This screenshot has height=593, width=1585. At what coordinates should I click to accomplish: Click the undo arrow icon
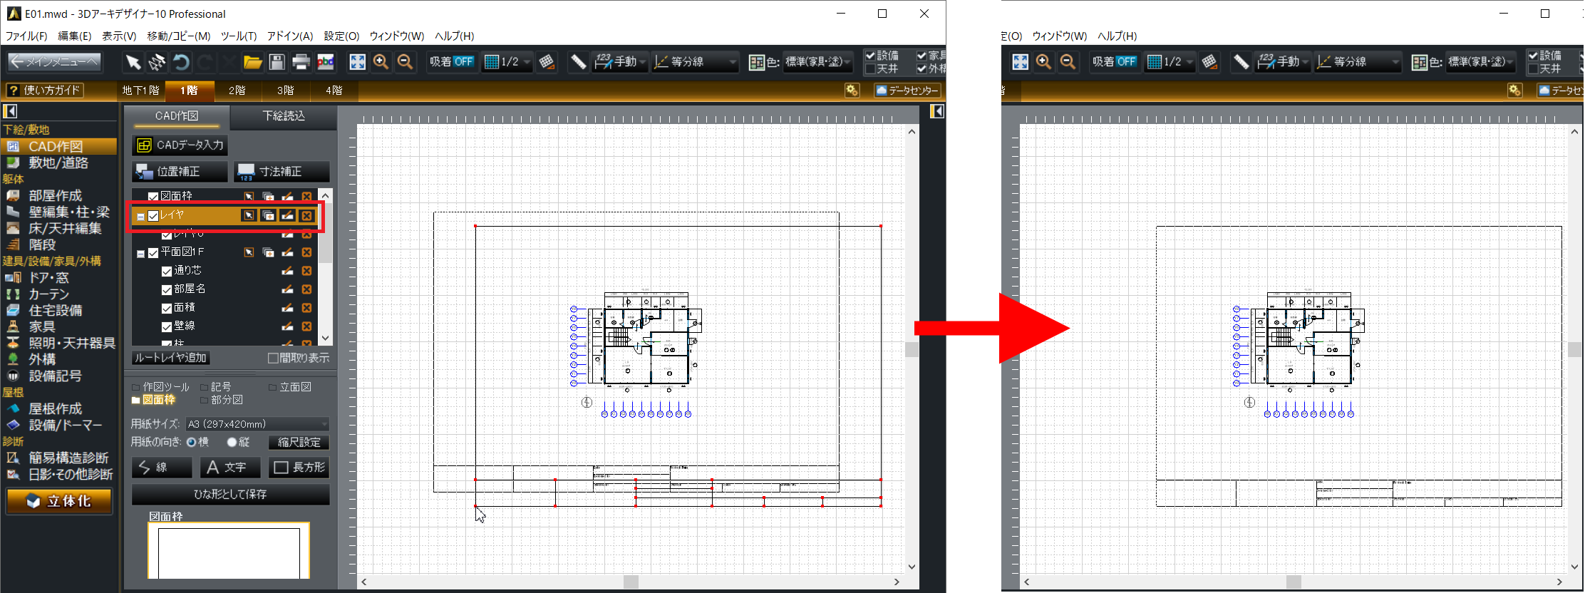(x=181, y=63)
